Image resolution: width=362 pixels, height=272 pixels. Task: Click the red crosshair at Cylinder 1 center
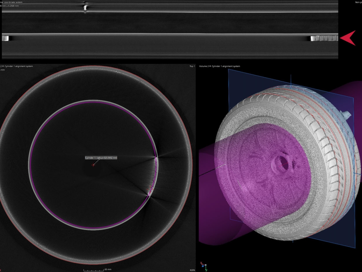click(x=93, y=165)
